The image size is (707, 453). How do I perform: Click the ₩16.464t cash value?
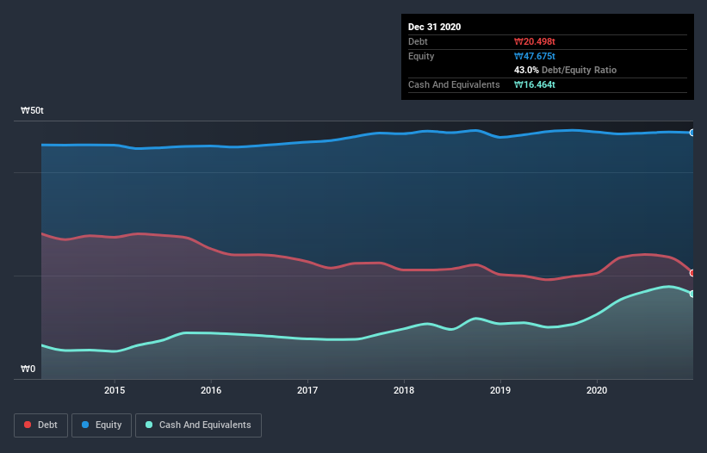535,84
